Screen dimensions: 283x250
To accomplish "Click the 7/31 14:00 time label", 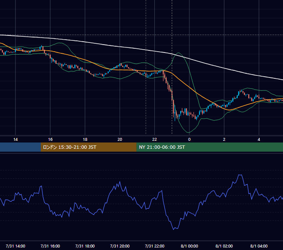I will point(15,246).
